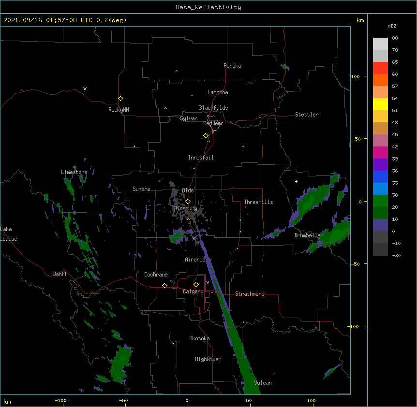Click the bottom-left km axis label
The width and height of the screenshot is (417, 407).
tap(7, 402)
